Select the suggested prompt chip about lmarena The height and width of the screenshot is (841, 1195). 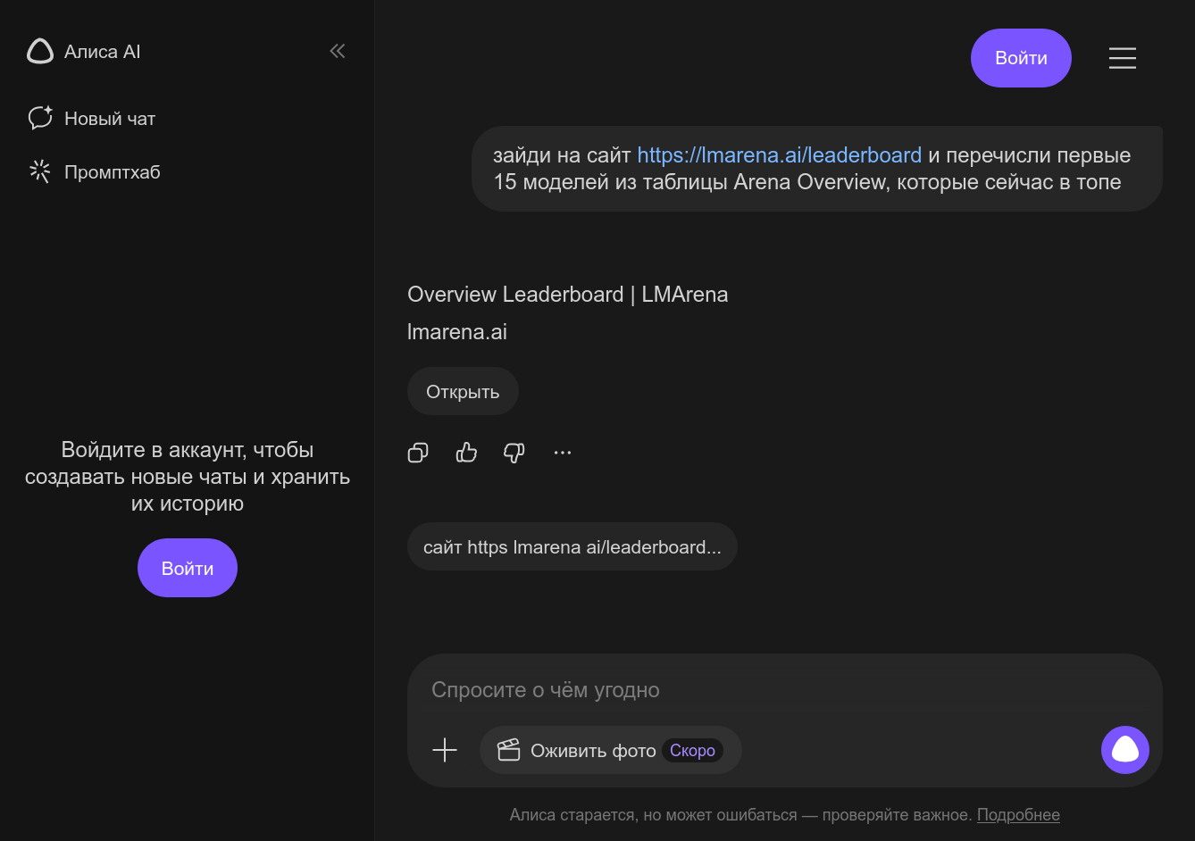tap(572, 547)
